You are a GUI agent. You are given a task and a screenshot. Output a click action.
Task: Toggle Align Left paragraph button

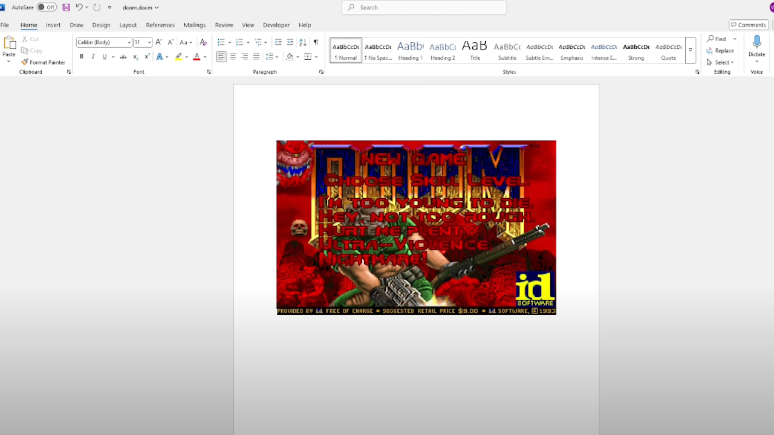(x=221, y=57)
